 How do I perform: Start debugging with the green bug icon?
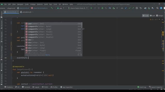point(102,8)
